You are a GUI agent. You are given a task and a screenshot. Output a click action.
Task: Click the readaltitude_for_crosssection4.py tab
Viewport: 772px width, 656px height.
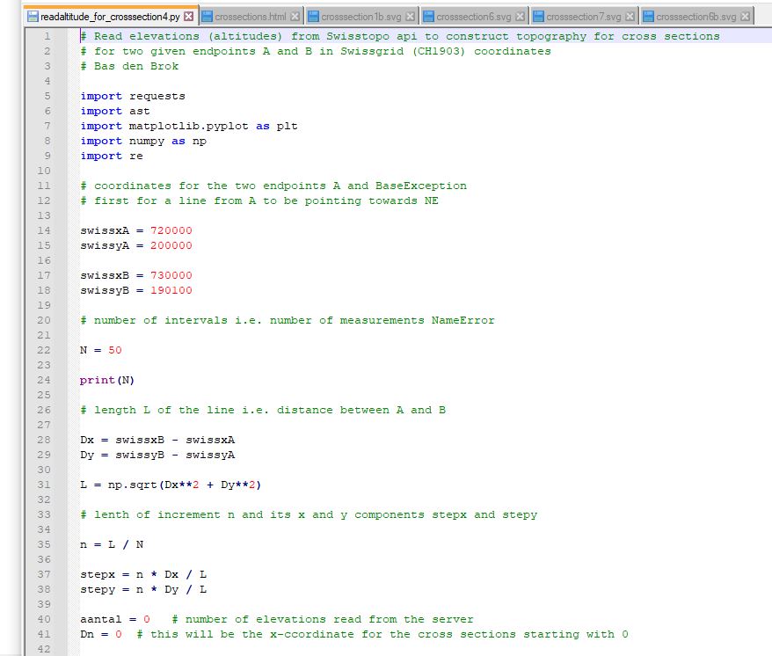(x=106, y=17)
